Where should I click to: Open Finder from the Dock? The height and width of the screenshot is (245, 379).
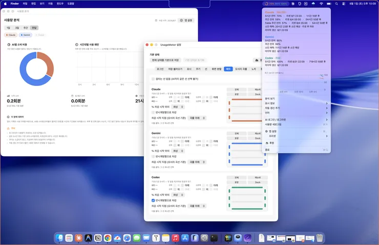point(59,238)
